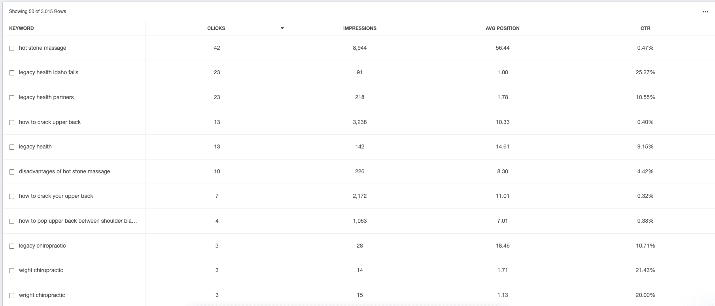
Task: Select the wight chiropractic checkbox
Action: (x=11, y=270)
